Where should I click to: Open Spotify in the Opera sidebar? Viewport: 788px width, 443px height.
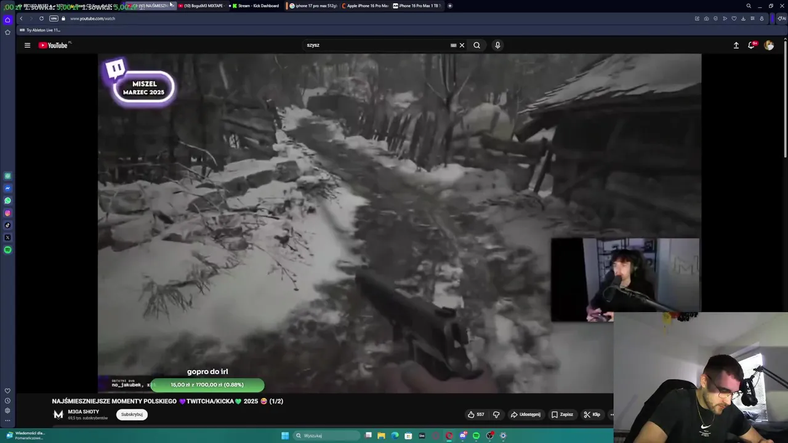[7, 250]
